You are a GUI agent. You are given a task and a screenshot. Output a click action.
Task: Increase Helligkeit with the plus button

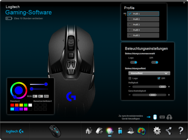tap(169, 87)
